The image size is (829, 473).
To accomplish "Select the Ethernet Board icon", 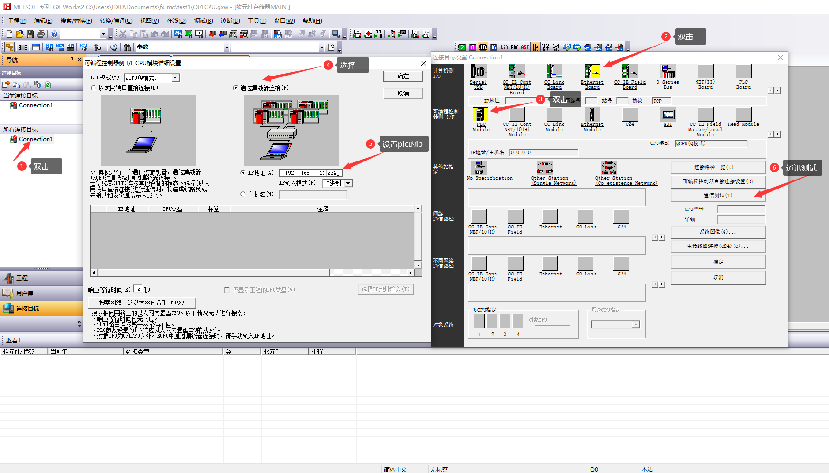I will [x=592, y=72].
